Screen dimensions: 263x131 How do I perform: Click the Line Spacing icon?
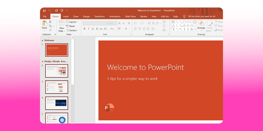(158, 23)
